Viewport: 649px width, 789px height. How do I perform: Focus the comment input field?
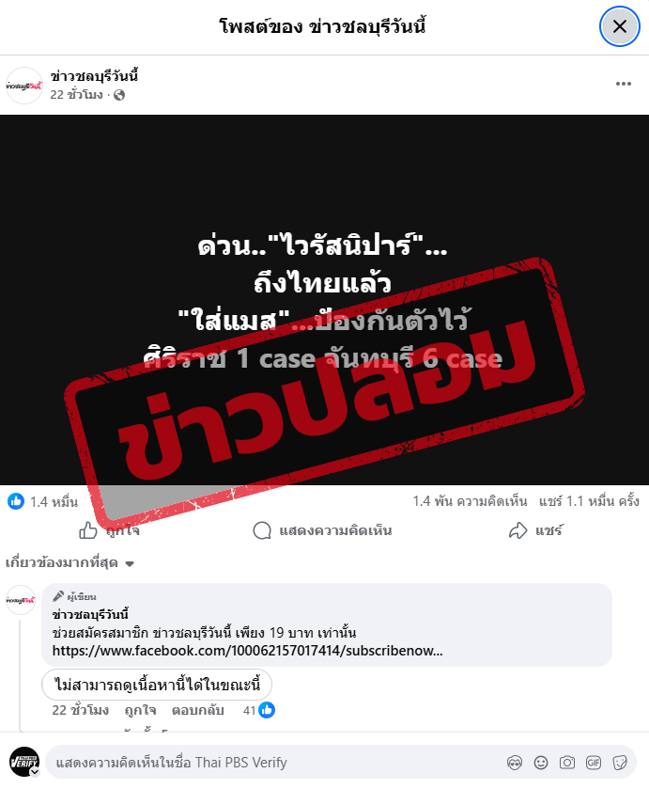click(x=276, y=763)
